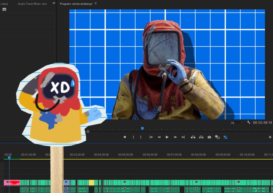Select the Program: whole shebang! tab
The width and height of the screenshot is (273, 193).
[76, 4]
